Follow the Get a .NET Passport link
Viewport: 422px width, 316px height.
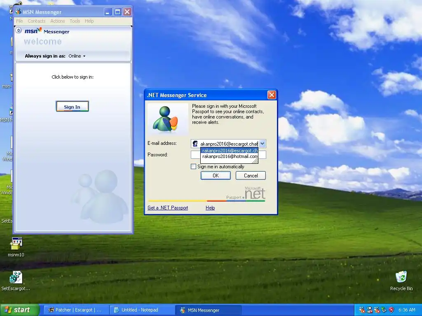(168, 208)
